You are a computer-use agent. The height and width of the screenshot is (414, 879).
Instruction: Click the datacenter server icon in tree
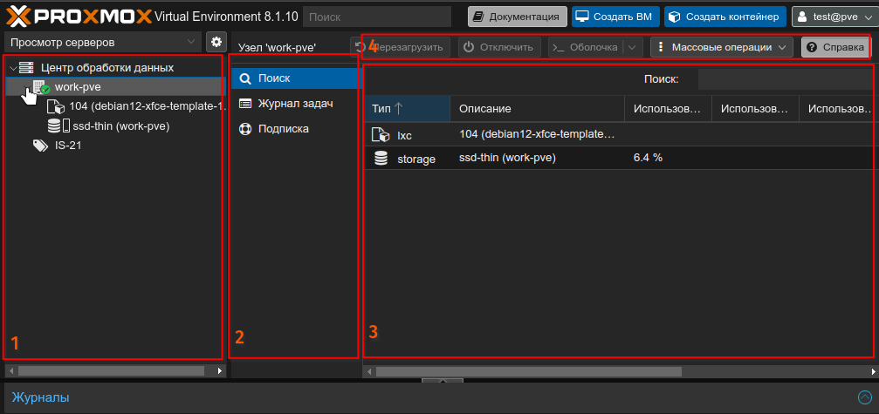click(x=26, y=68)
